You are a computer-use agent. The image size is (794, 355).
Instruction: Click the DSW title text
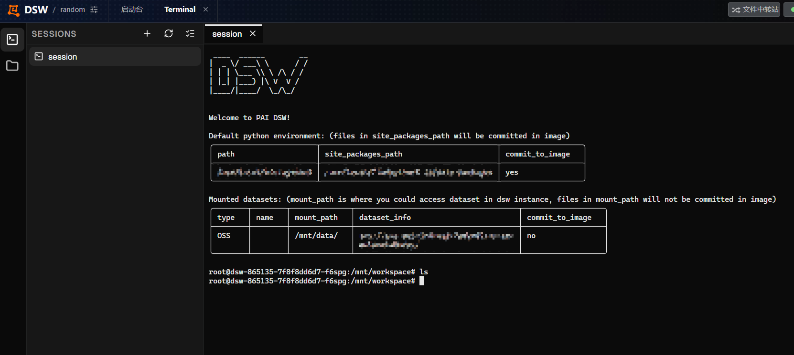(x=36, y=10)
